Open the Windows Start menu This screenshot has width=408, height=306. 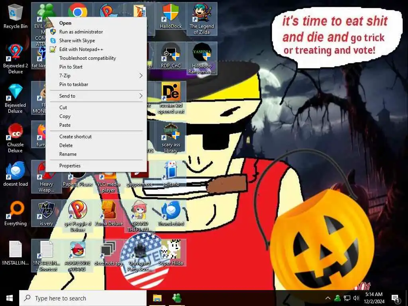(x=10, y=298)
